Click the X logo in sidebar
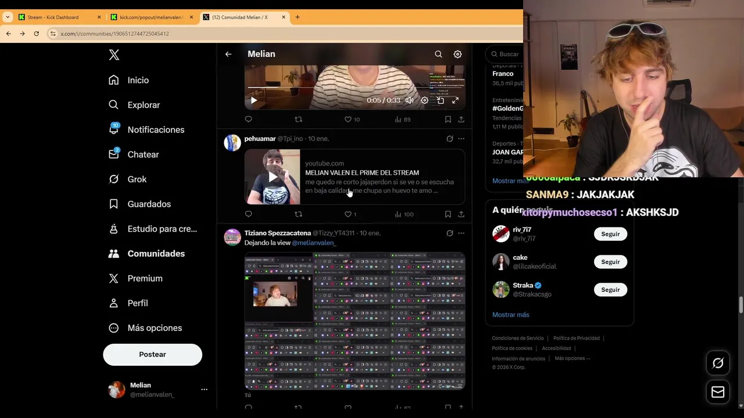Screen dimensions: 744x418 pyautogui.click(x=114, y=55)
